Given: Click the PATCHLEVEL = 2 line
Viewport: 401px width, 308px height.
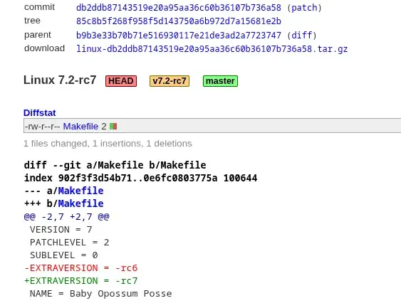Looking at the screenshot, I should pos(69,242).
